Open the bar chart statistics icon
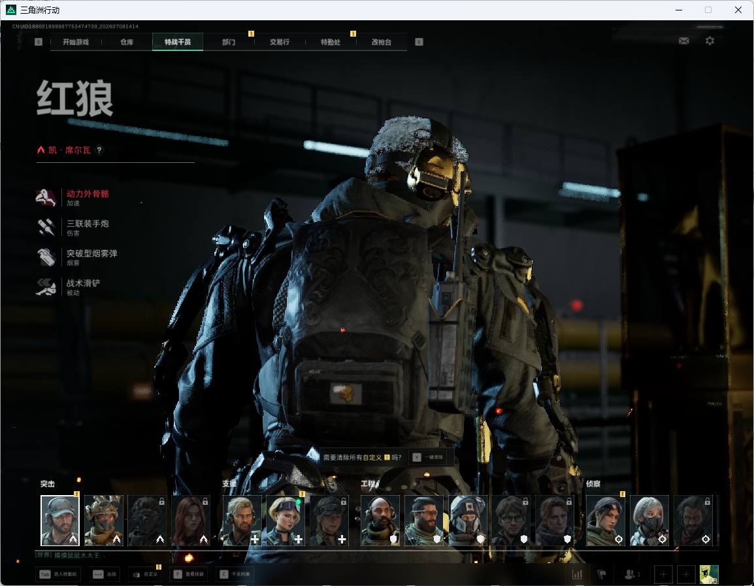The width and height of the screenshot is (754, 586). [x=577, y=574]
